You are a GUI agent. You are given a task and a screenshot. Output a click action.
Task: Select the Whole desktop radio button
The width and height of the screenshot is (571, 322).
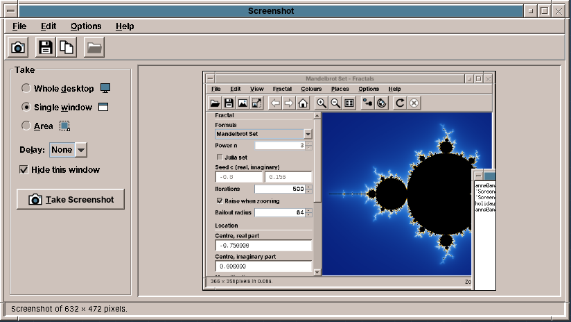point(26,88)
